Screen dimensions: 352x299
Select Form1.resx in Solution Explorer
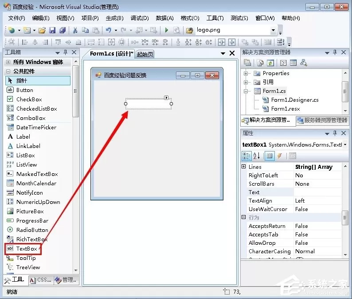(286, 109)
